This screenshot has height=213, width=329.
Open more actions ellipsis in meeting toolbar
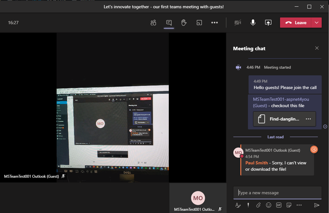pyautogui.click(x=215, y=23)
